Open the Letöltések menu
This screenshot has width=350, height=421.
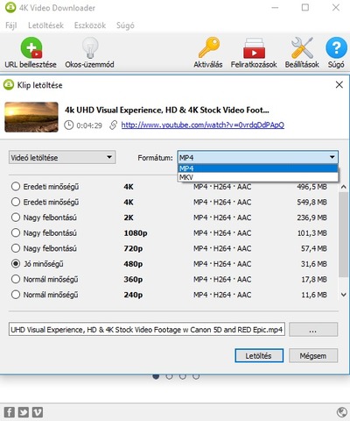click(45, 25)
